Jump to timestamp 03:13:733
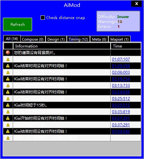The height and width of the screenshot is (159, 144). click(121, 86)
